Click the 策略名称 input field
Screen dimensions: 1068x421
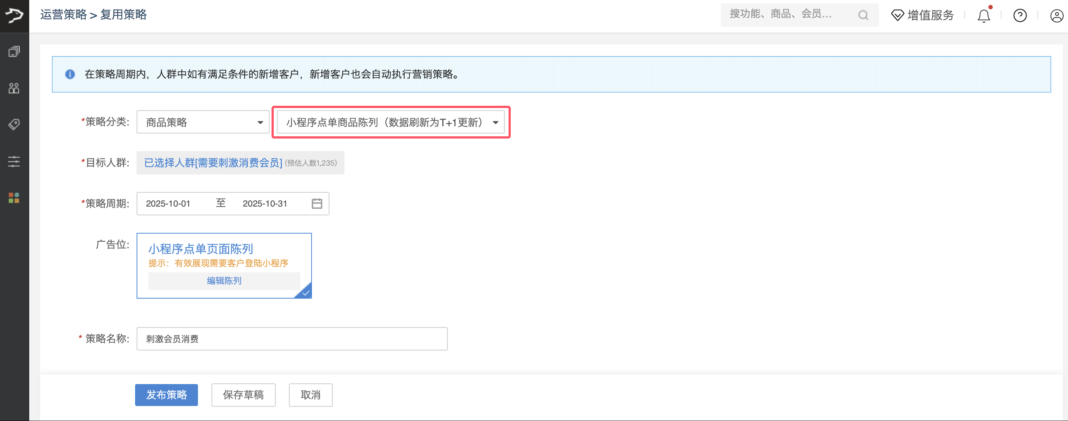(292, 339)
